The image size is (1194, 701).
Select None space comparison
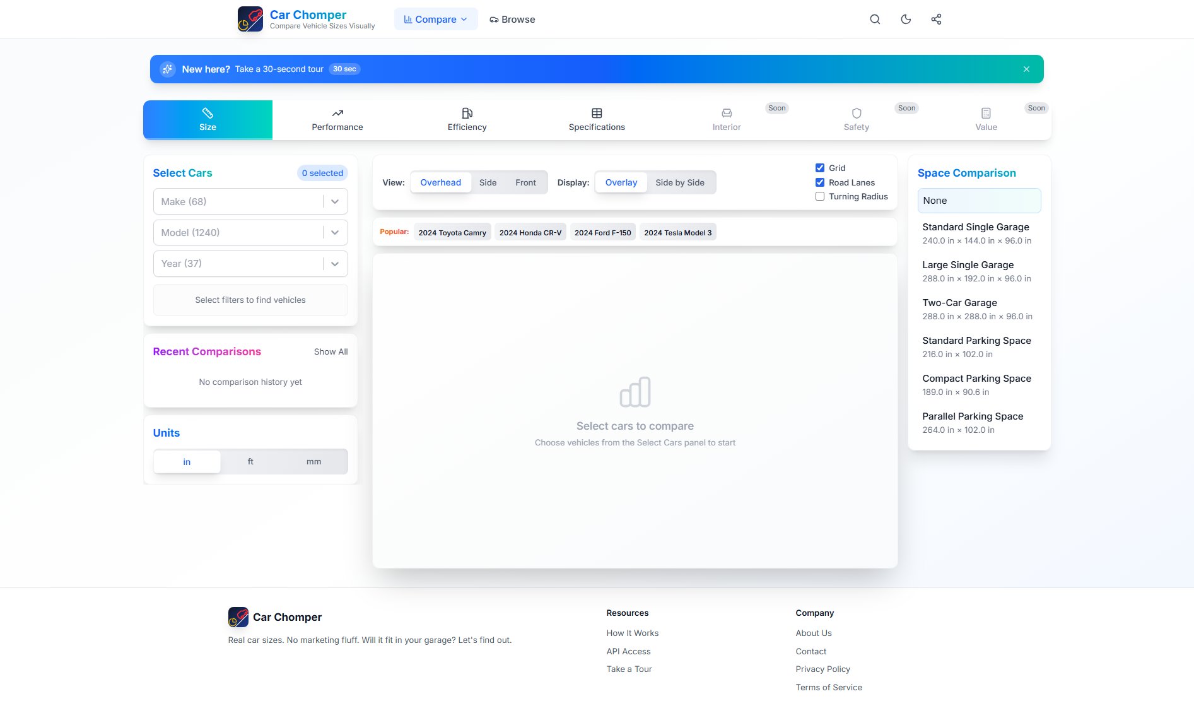pyautogui.click(x=979, y=201)
